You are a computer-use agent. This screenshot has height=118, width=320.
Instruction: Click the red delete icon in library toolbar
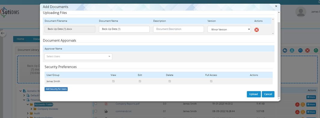(x=308, y=50)
